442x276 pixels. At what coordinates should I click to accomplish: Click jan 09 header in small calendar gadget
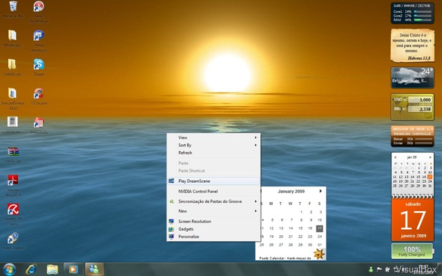(412, 157)
